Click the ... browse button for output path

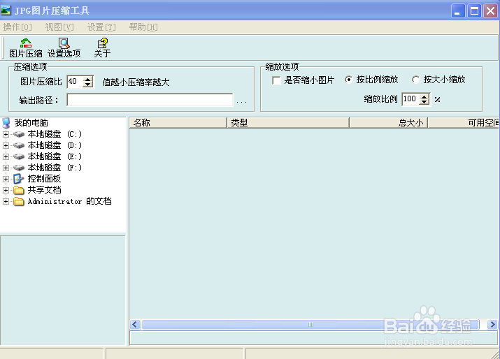[x=241, y=101]
